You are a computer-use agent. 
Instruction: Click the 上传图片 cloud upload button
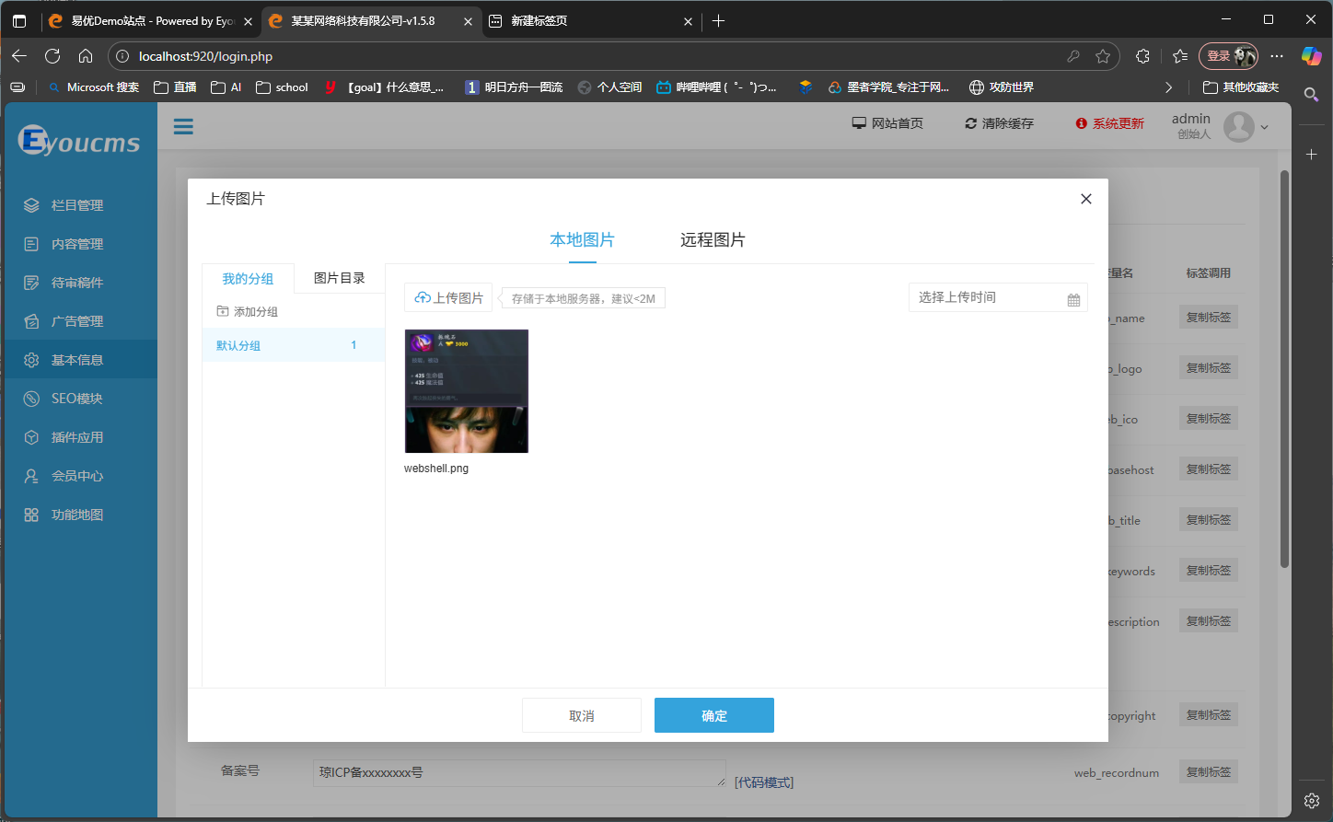coord(448,298)
